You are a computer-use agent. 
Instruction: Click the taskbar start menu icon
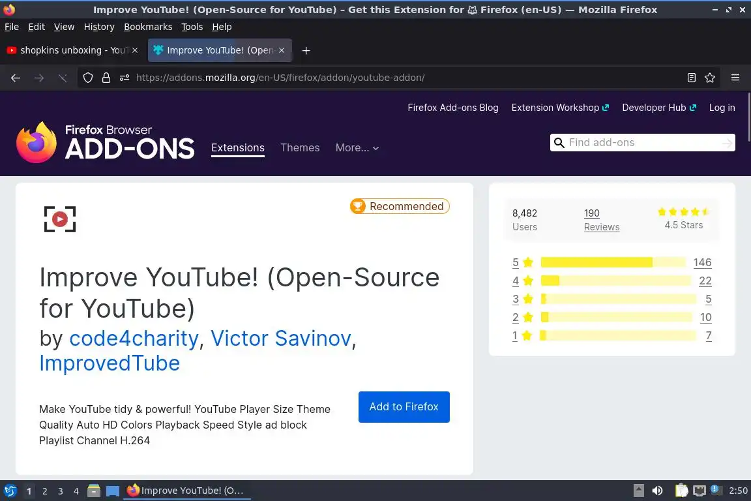point(10,491)
